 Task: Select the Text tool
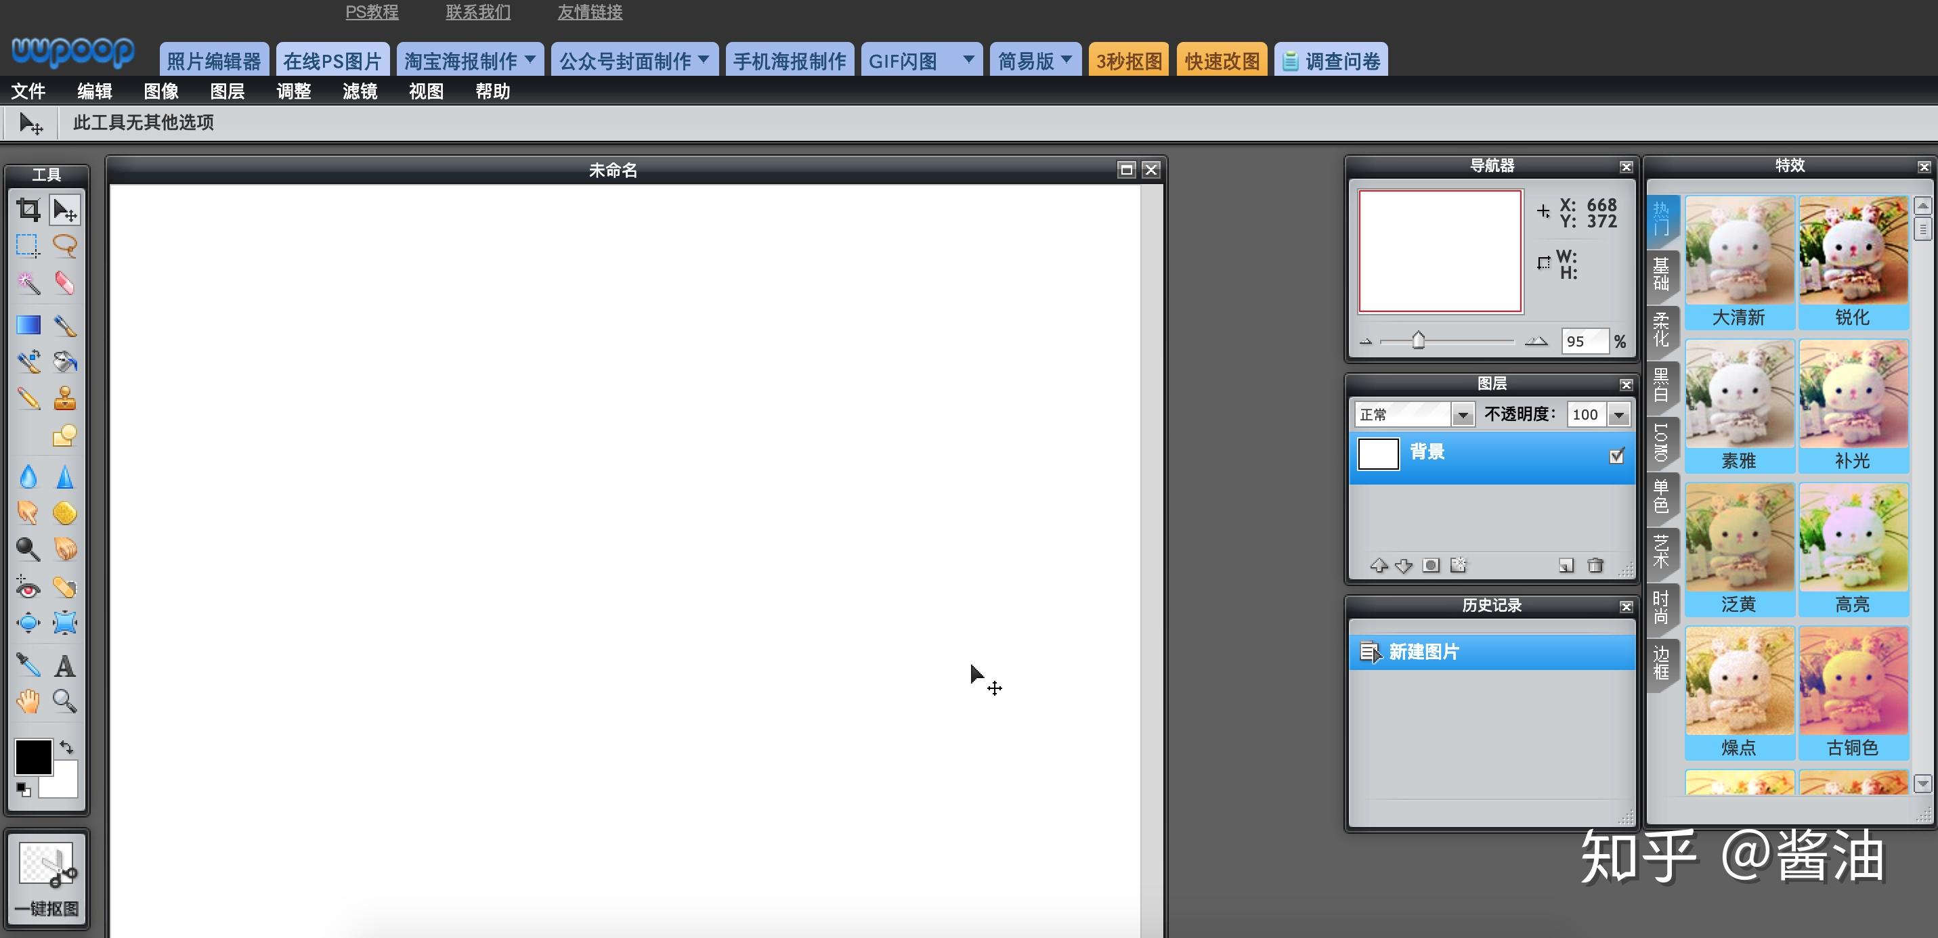tap(66, 665)
